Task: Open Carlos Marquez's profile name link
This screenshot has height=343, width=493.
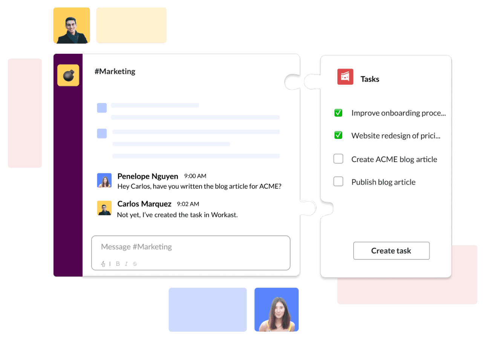Action: tap(144, 204)
